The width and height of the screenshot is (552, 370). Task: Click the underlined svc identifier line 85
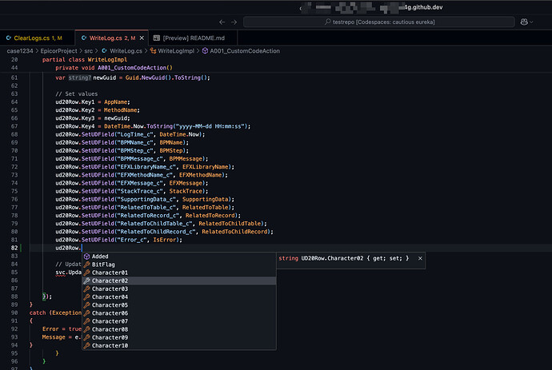click(x=60, y=273)
